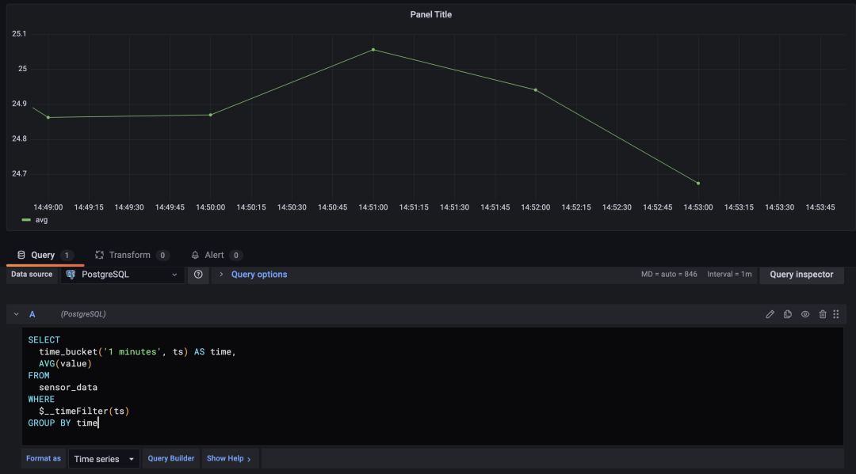The height and width of the screenshot is (474, 856).
Task: Click the drag handle dots on query A
Action: (x=836, y=314)
